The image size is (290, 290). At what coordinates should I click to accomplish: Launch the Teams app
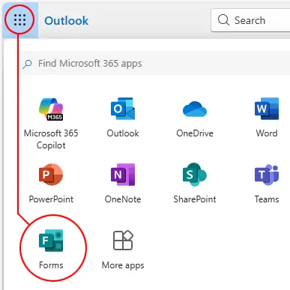click(267, 184)
